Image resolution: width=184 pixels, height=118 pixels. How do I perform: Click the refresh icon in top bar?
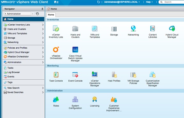click(99, 2)
